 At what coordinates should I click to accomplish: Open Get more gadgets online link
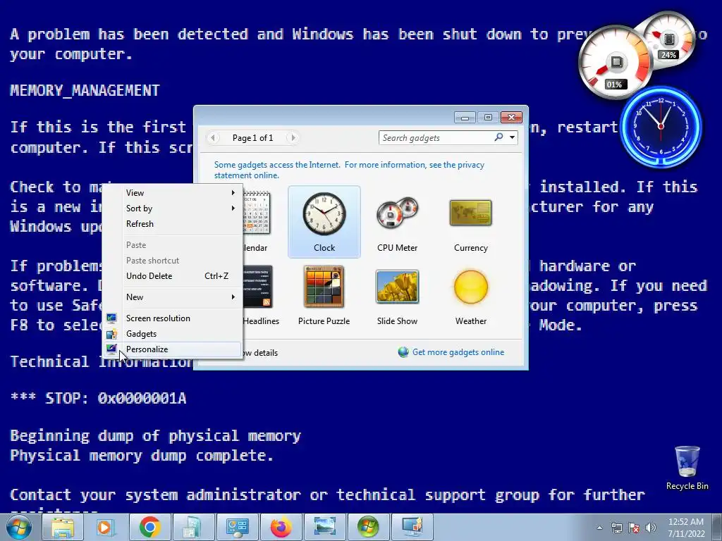458,352
